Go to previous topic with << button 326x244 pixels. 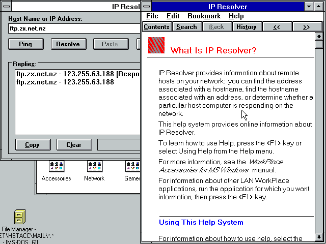point(276,27)
